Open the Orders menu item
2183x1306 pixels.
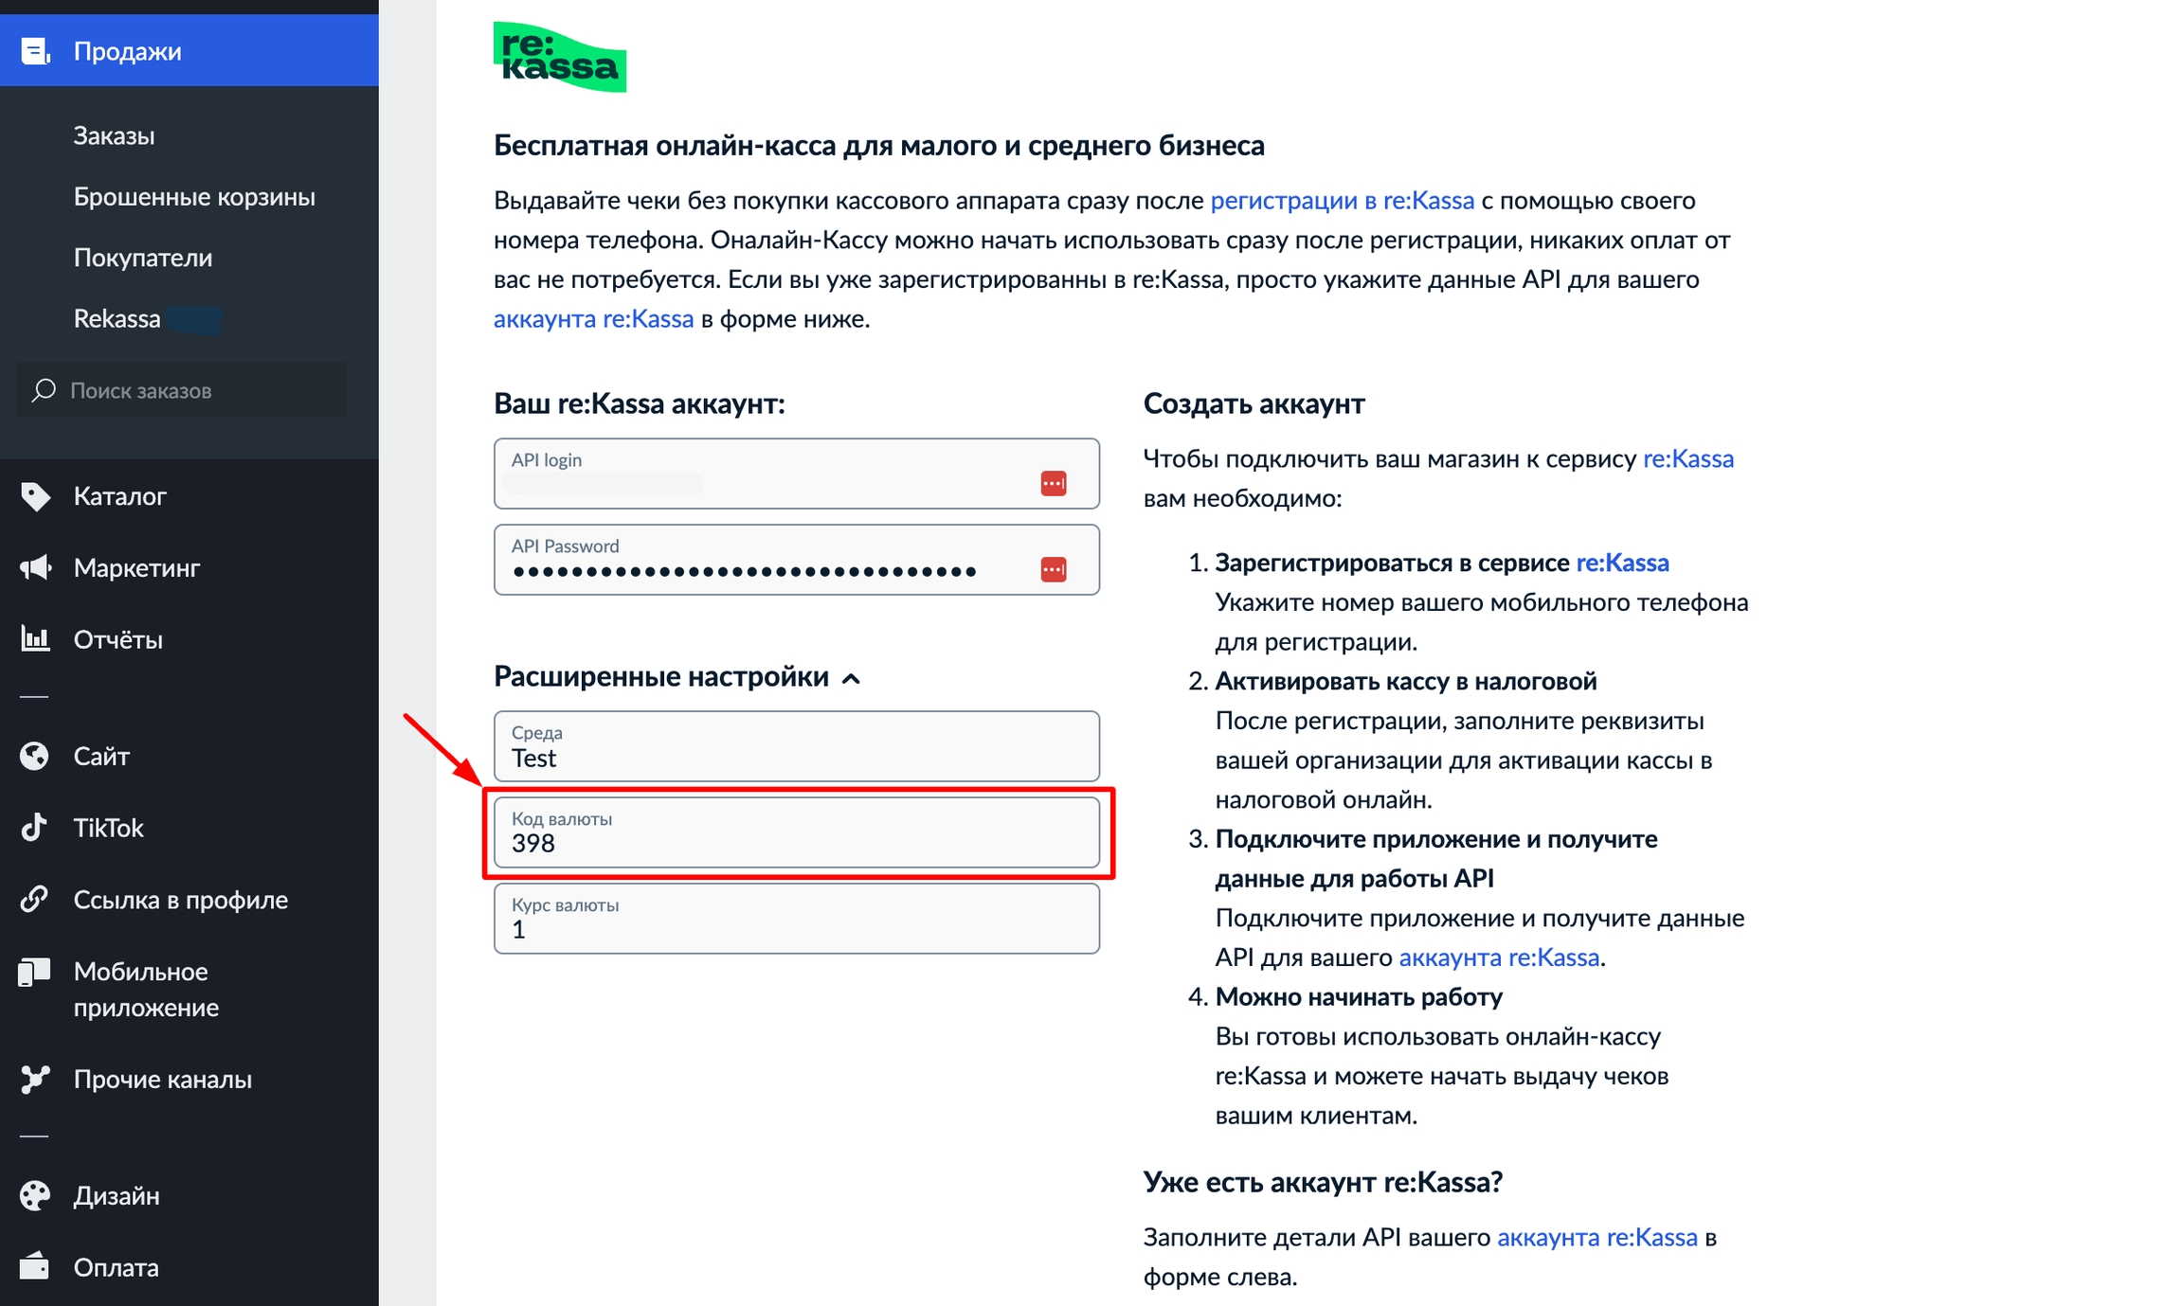[115, 135]
